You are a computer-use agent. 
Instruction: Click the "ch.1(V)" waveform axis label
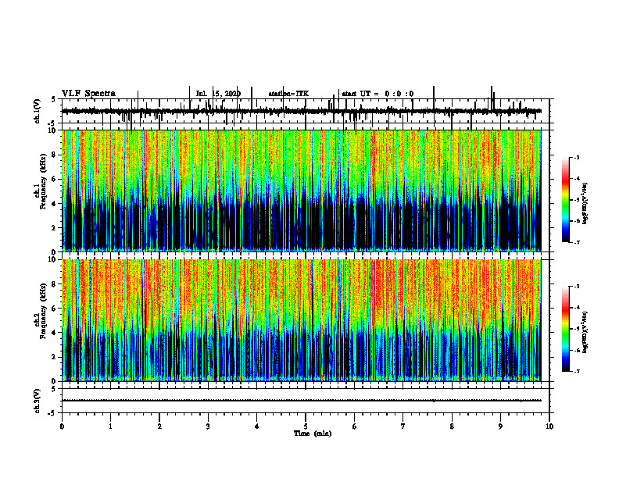(x=37, y=111)
